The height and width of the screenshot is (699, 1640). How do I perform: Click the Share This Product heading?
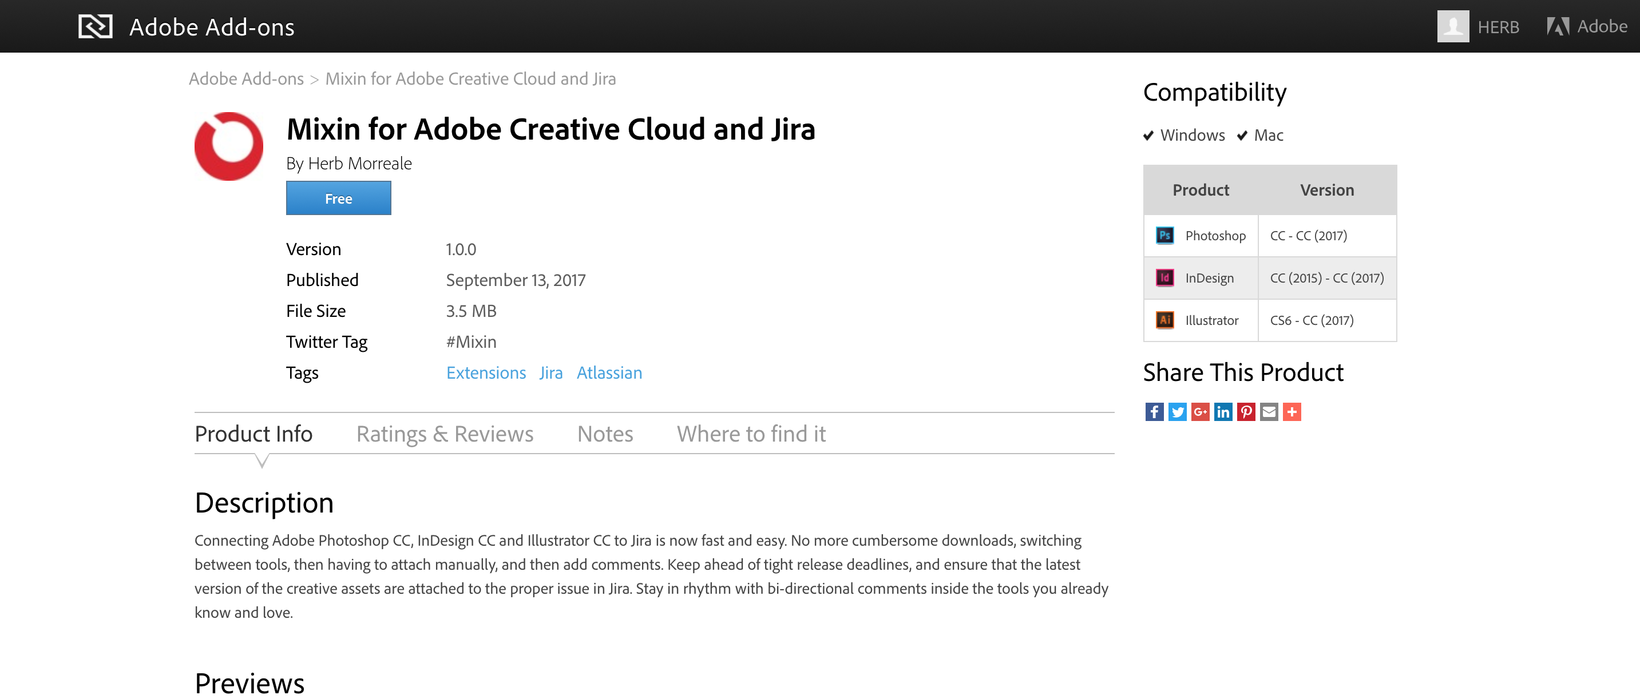pos(1243,372)
